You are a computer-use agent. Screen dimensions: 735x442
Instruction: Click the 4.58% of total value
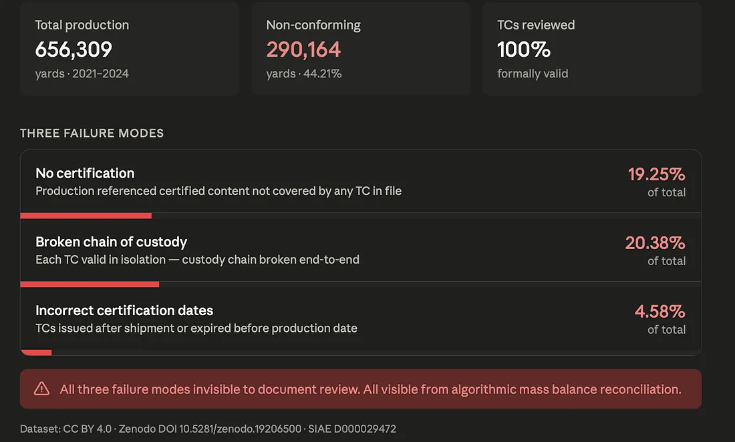click(x=659, y=311)
